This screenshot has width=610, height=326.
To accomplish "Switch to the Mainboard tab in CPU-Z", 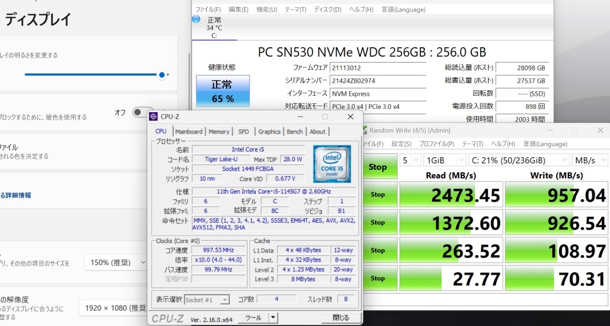I will (189, 131).
